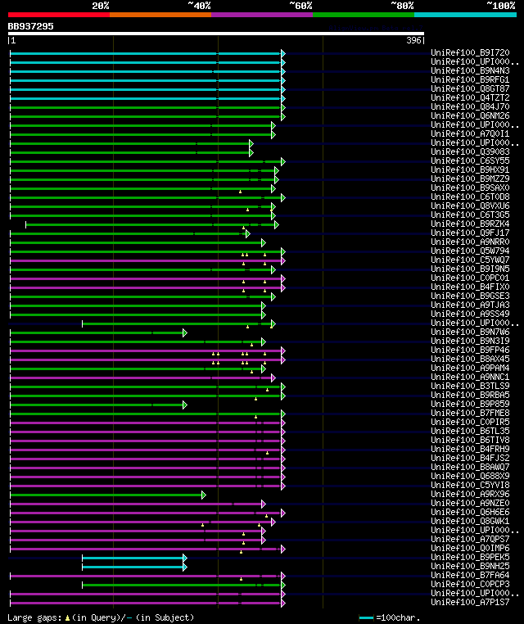Pick the UniRef100_C6T0D8 entry
The image size is (524, 624).
click(x=470, y=197)
